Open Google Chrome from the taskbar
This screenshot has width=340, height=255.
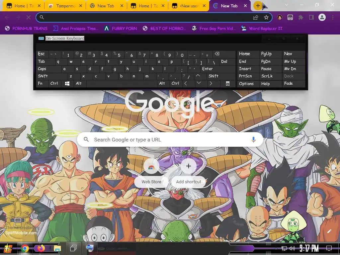click(25, 248)
